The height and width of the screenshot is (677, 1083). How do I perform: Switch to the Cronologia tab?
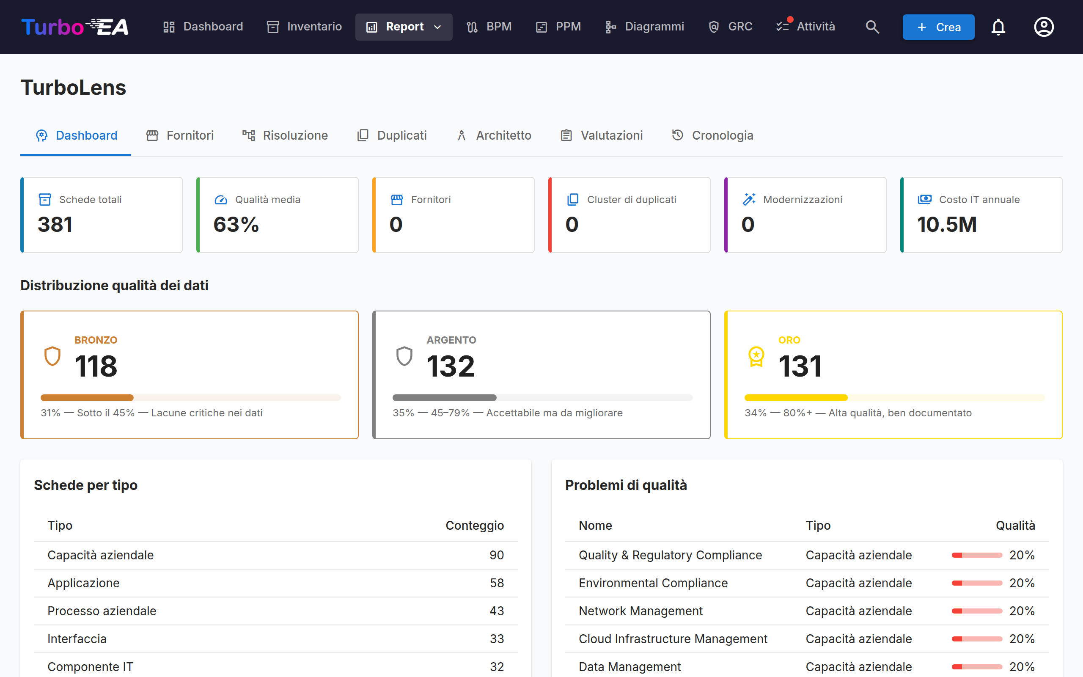click(x=712, y=135)
